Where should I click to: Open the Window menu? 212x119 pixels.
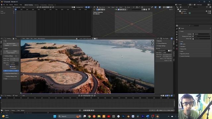16,5
